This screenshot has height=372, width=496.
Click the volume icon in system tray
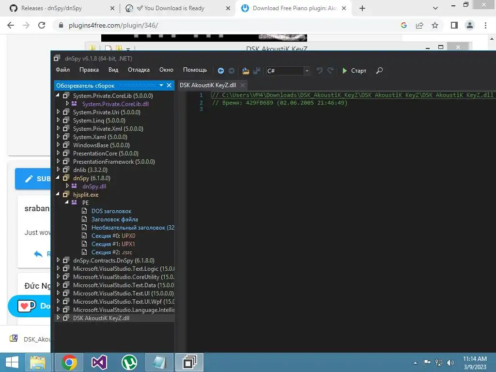click(450, 362)
